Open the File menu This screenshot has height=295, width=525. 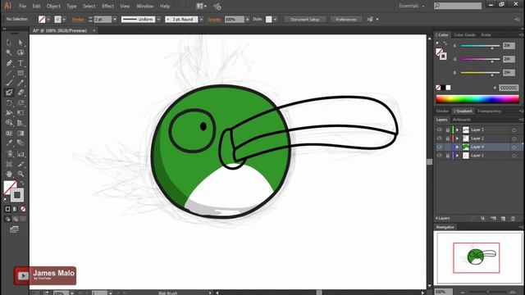pyautogui.click(x=22, y=6)
